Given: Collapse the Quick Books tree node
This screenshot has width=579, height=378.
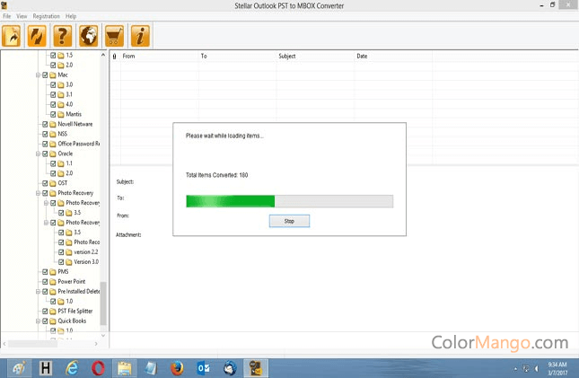Looking at the screenshot, I should coord(38,321).
